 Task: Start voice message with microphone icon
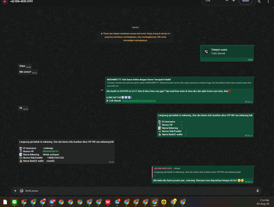258,191
